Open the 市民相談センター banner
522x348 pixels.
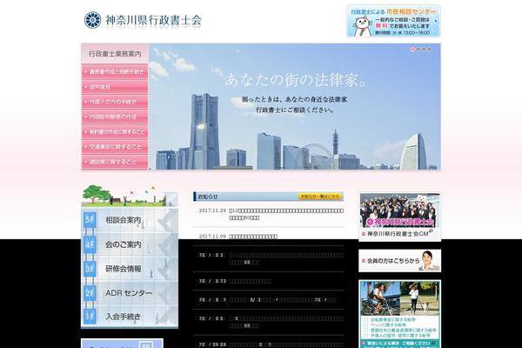(x=393, y=21)
